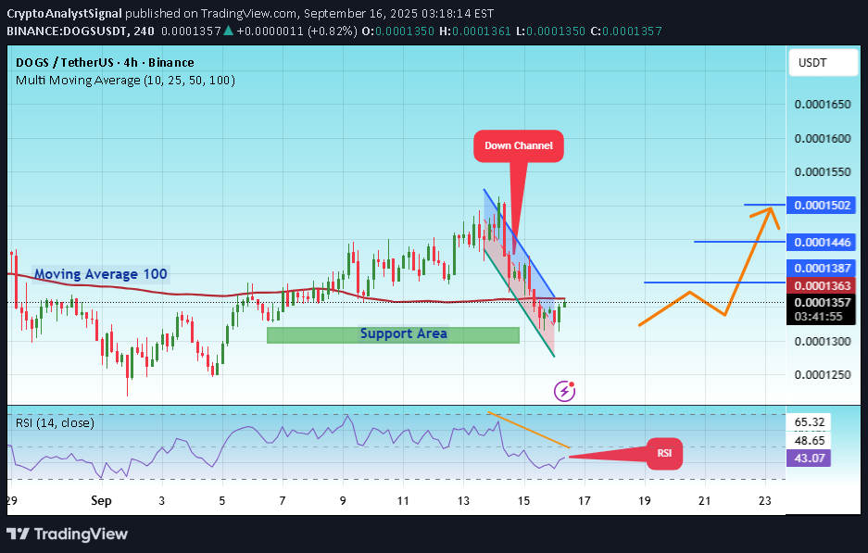Click the price axis value 0.0001600

coord(822,138)
